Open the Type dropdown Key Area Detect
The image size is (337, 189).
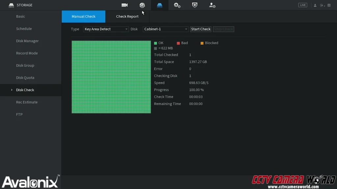[106, 29]
